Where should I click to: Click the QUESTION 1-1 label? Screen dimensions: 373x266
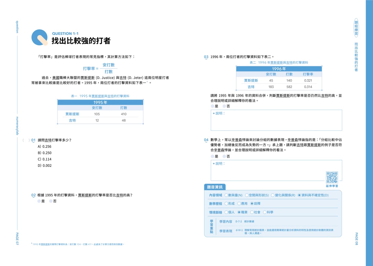(65, 34)
